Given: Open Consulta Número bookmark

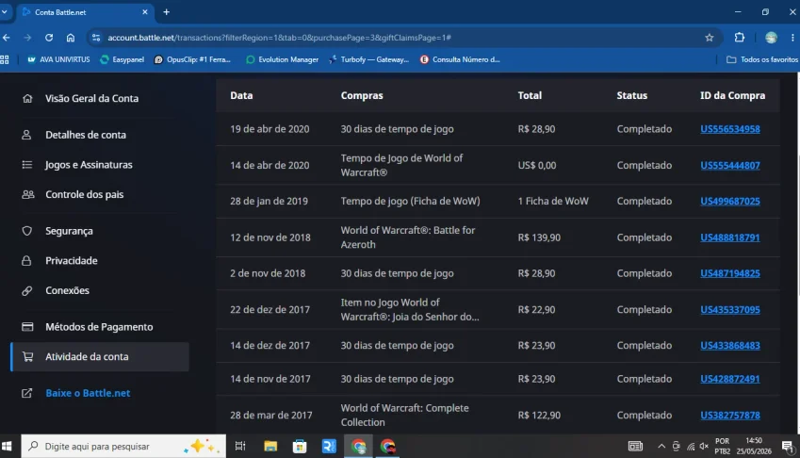Looking at the screenshot, I should coord(460,59).
